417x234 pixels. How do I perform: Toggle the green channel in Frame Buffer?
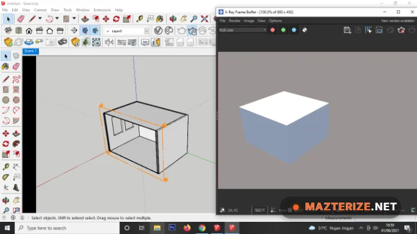tap(283, 30)
